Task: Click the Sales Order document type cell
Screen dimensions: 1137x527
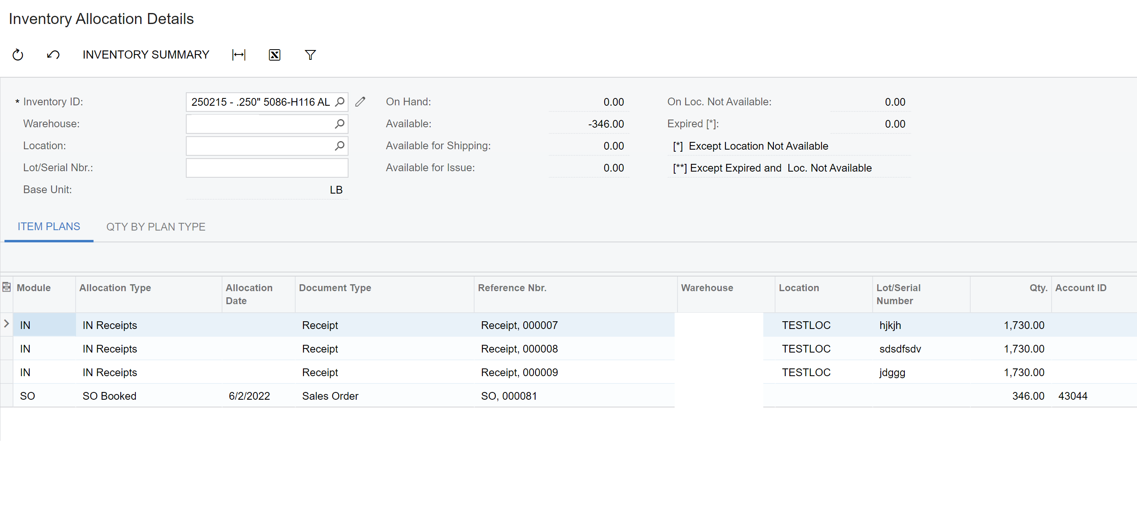Action: 384,396
